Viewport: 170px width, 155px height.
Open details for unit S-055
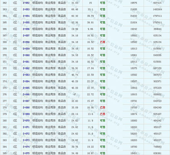26,22
